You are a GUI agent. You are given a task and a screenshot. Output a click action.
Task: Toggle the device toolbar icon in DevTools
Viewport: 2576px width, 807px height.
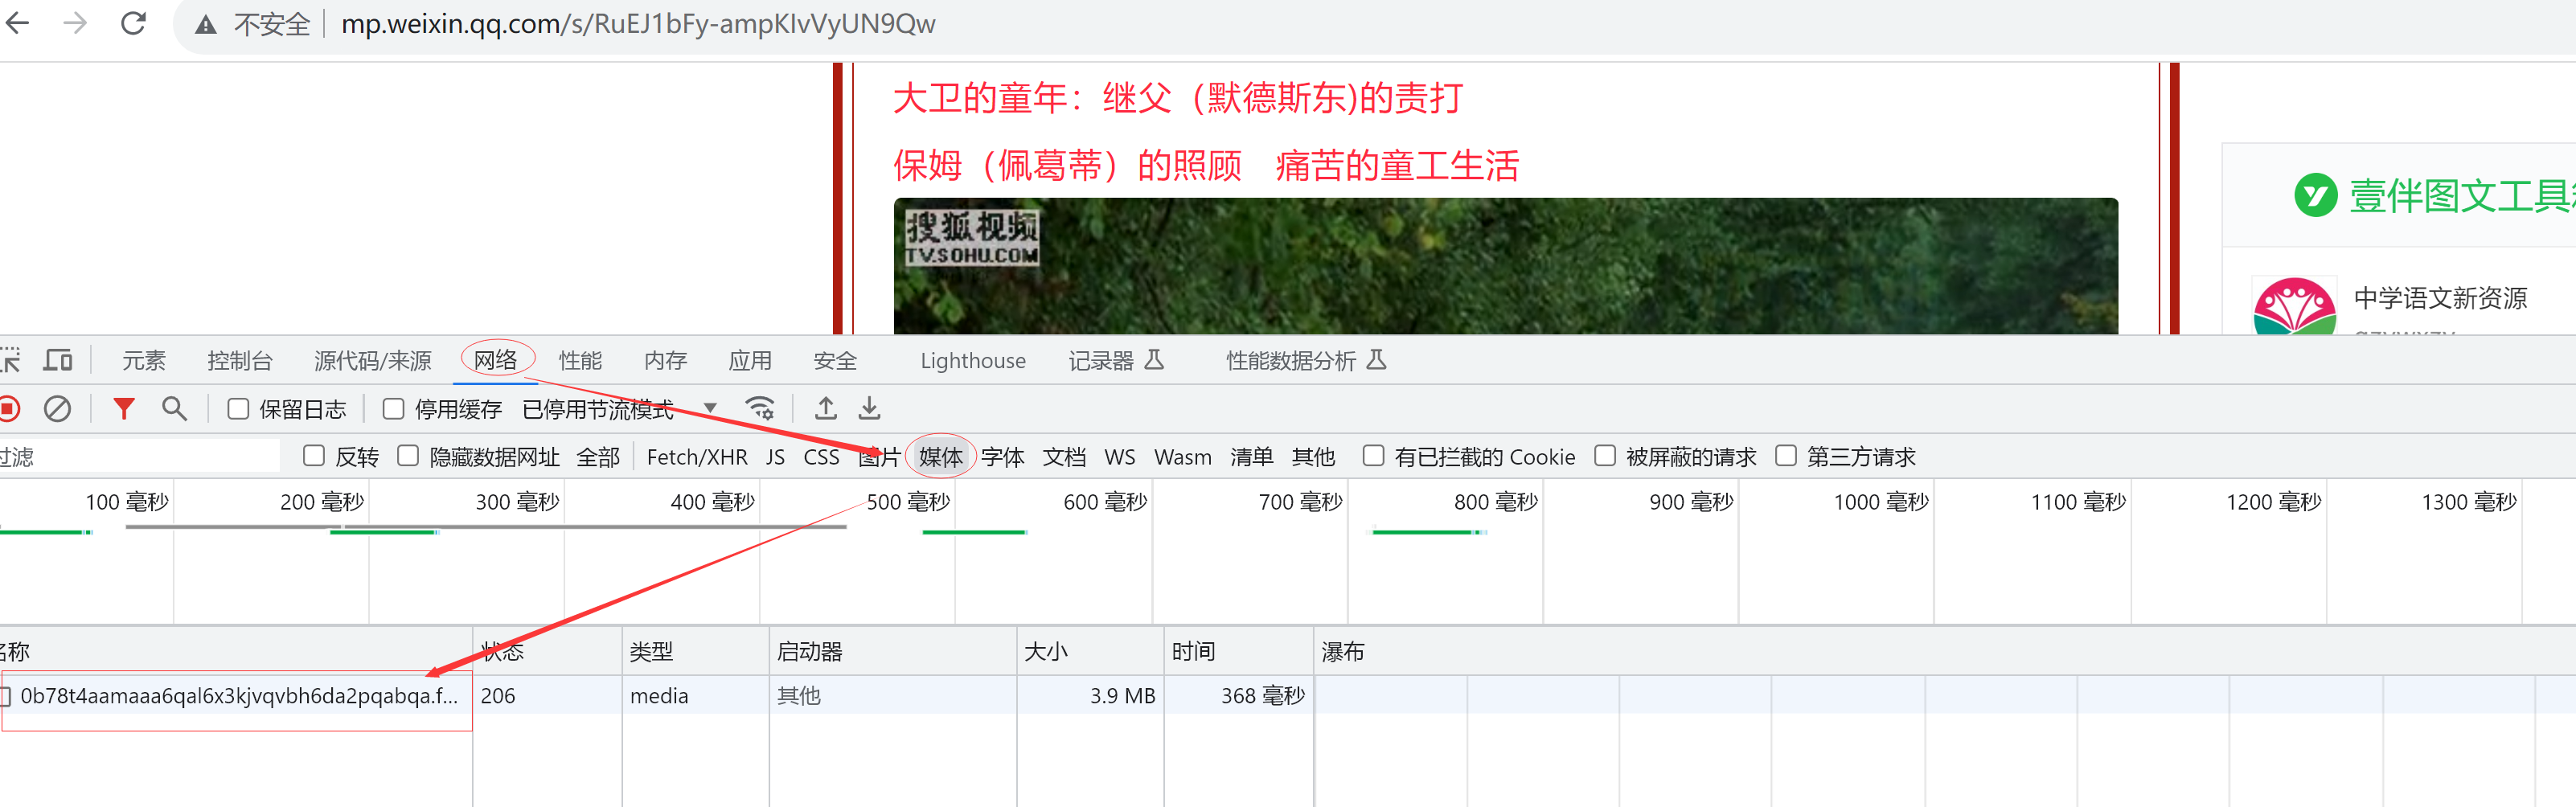click(58, 360)
